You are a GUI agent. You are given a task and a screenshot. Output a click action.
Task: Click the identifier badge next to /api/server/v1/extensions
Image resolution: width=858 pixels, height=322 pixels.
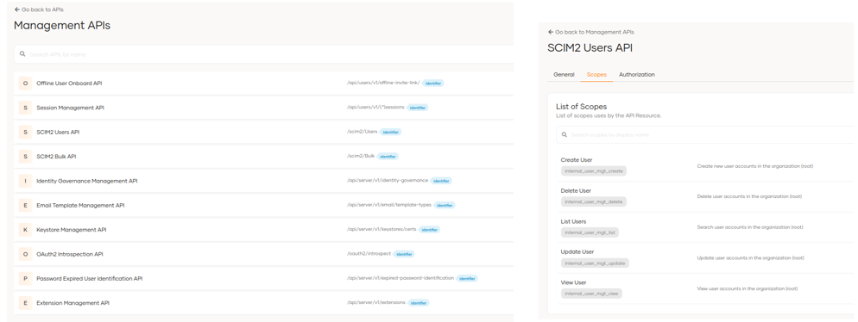coord(419,303)
